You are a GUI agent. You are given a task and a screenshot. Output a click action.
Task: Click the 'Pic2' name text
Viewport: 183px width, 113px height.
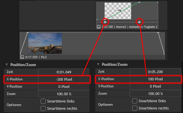tap(44, 57)
